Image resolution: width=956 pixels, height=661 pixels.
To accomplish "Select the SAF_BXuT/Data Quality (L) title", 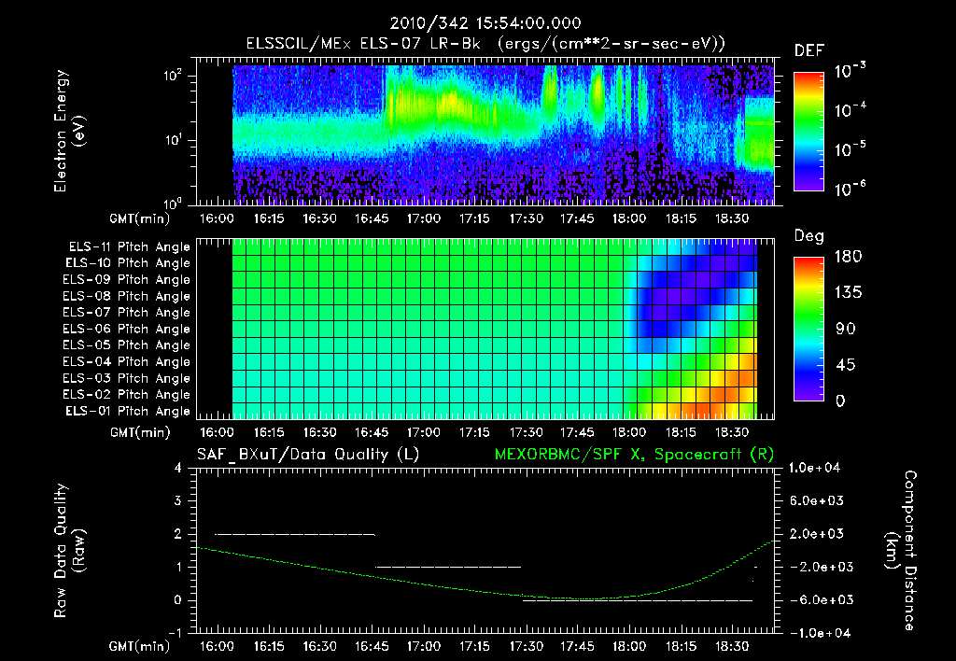I will point(308,455).
